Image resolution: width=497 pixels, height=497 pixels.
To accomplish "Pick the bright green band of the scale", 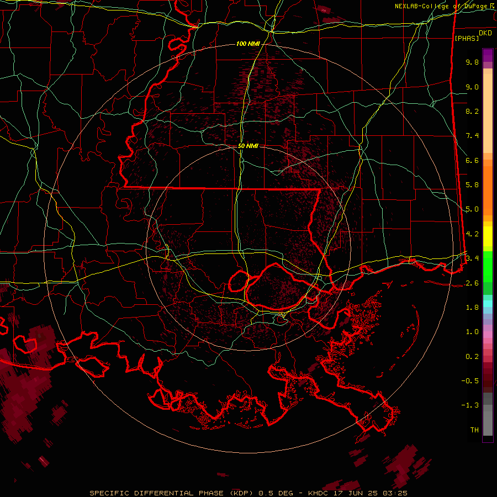I will click(488, 266).
